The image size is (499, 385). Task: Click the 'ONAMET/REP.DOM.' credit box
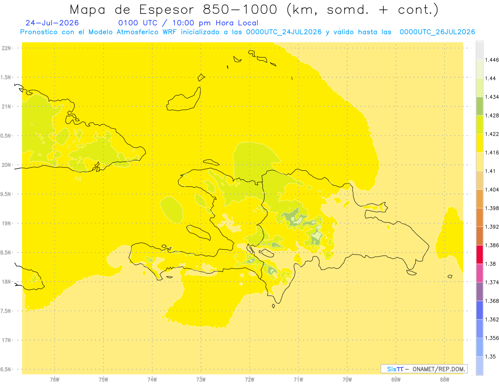click(x=424, y=369)
